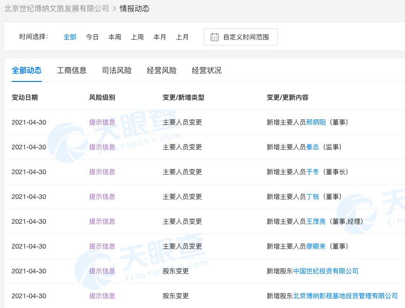
Task: Open the 邢炳阳 person link
Action: tap(315, 122)
